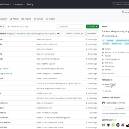129x129 pixels.
Task: Open commit 'feat: darwin/arm64 test pass'
Action: (x=48, y=59)
